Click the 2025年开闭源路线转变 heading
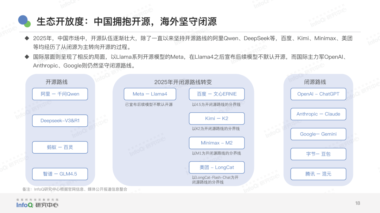380x213 pixels. (x=183, y=82)
